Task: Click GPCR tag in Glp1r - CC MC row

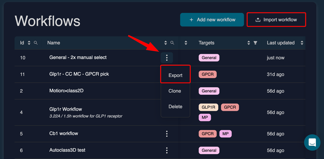Action: coord(208,74)
